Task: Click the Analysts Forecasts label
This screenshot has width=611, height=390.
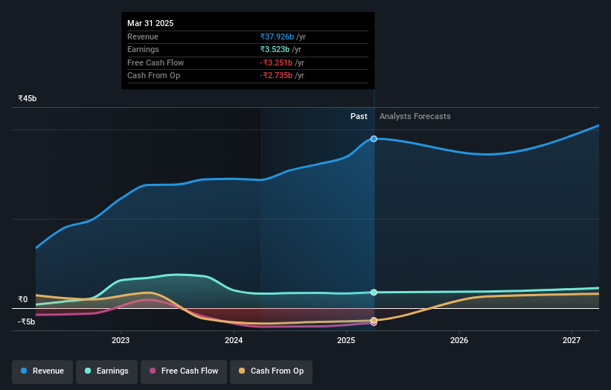Action: pos(415,116)
